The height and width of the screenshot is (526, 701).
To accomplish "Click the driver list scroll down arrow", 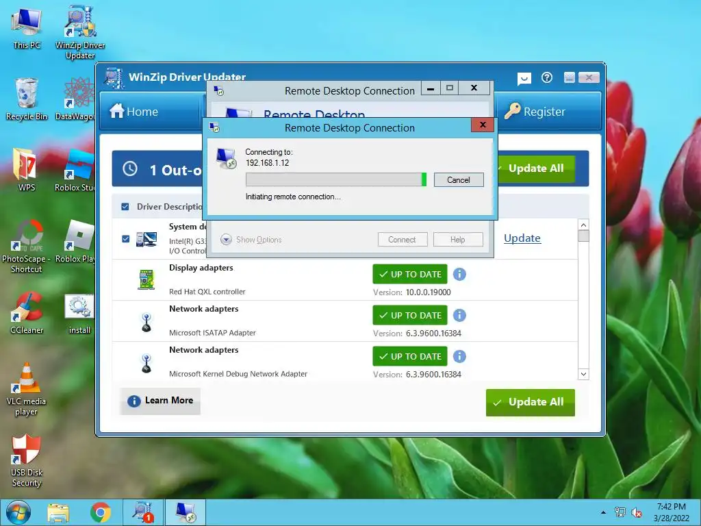I will (x=583, y=374).
